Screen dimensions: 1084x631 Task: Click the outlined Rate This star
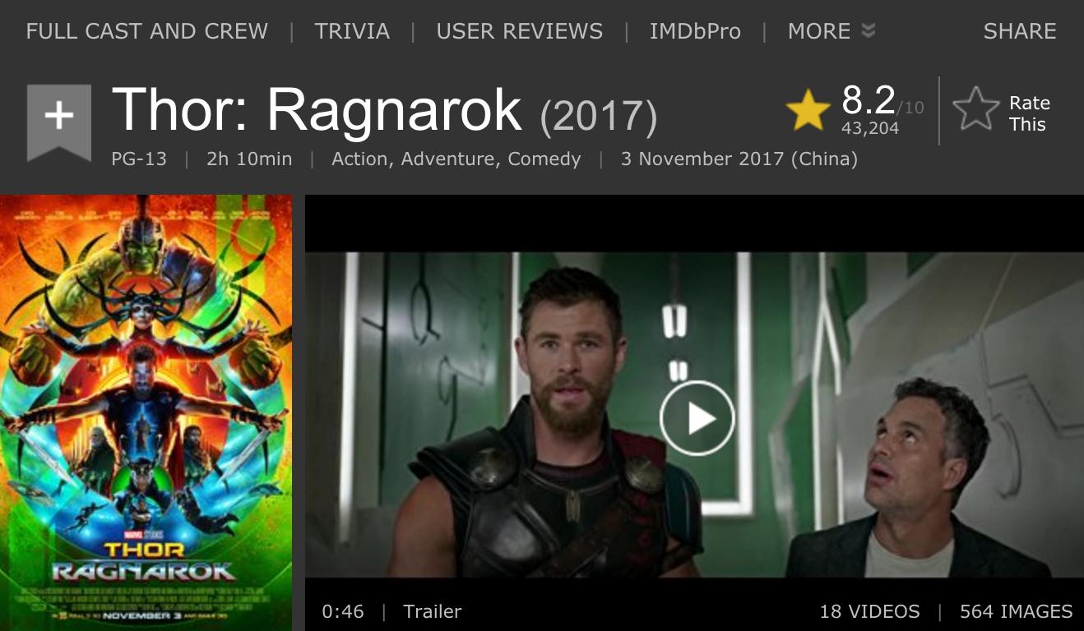[975, 110]
